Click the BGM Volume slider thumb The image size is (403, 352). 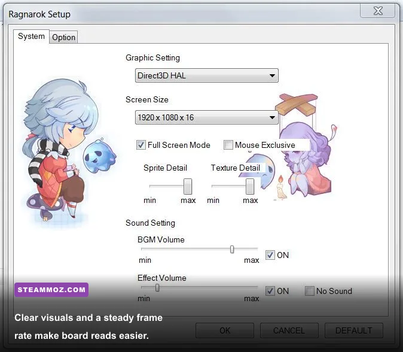click(232, 249)
